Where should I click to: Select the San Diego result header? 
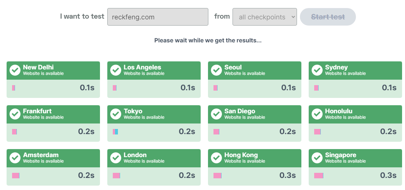254,114
